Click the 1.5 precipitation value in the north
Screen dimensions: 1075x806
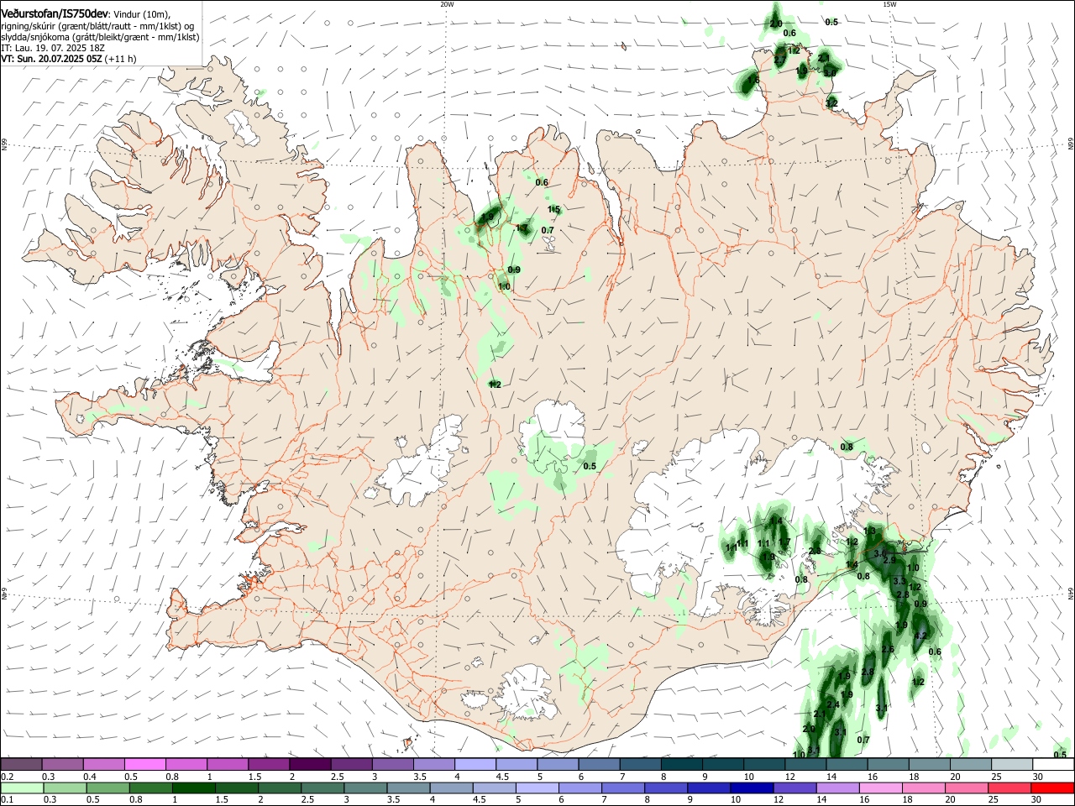click(553, 209)
